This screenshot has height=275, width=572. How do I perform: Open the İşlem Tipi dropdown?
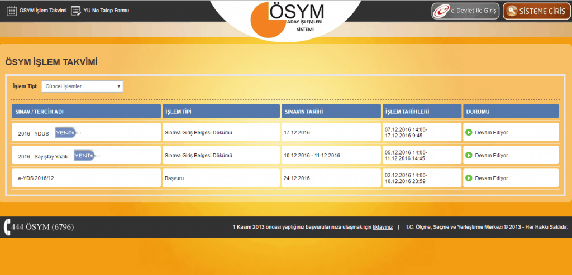click(x=82, y=86)
